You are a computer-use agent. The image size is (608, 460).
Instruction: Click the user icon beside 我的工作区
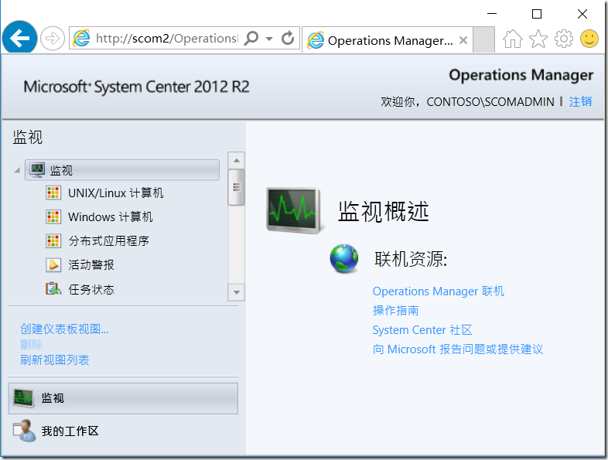pos(25,431)
